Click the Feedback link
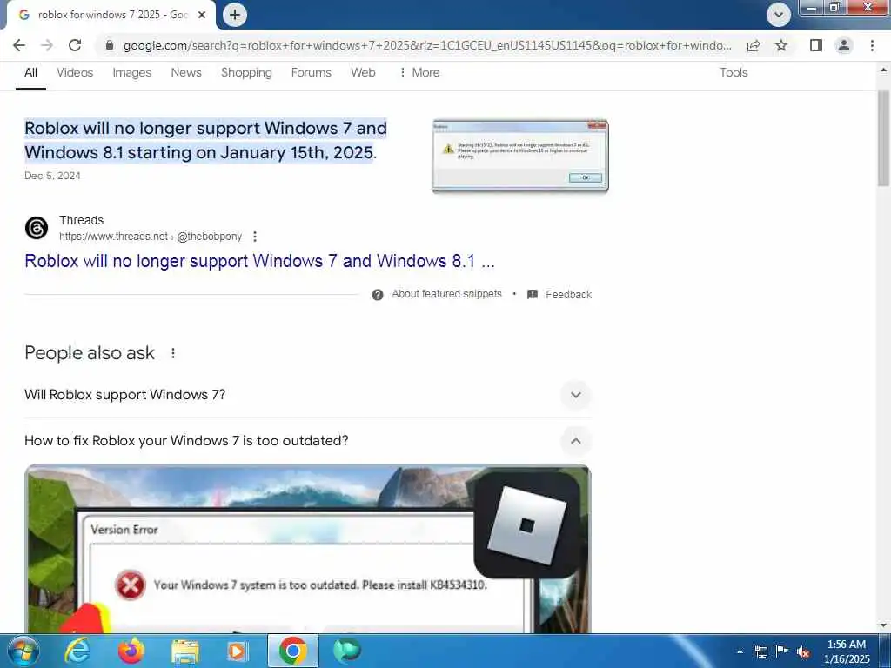 tap(568, 294)
